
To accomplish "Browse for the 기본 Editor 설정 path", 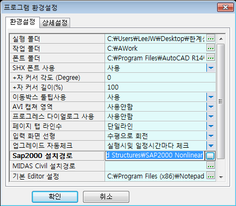I will point(211,176).
